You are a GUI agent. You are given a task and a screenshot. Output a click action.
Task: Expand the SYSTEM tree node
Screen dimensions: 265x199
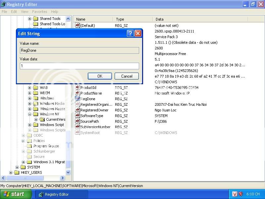coord(17,167)
